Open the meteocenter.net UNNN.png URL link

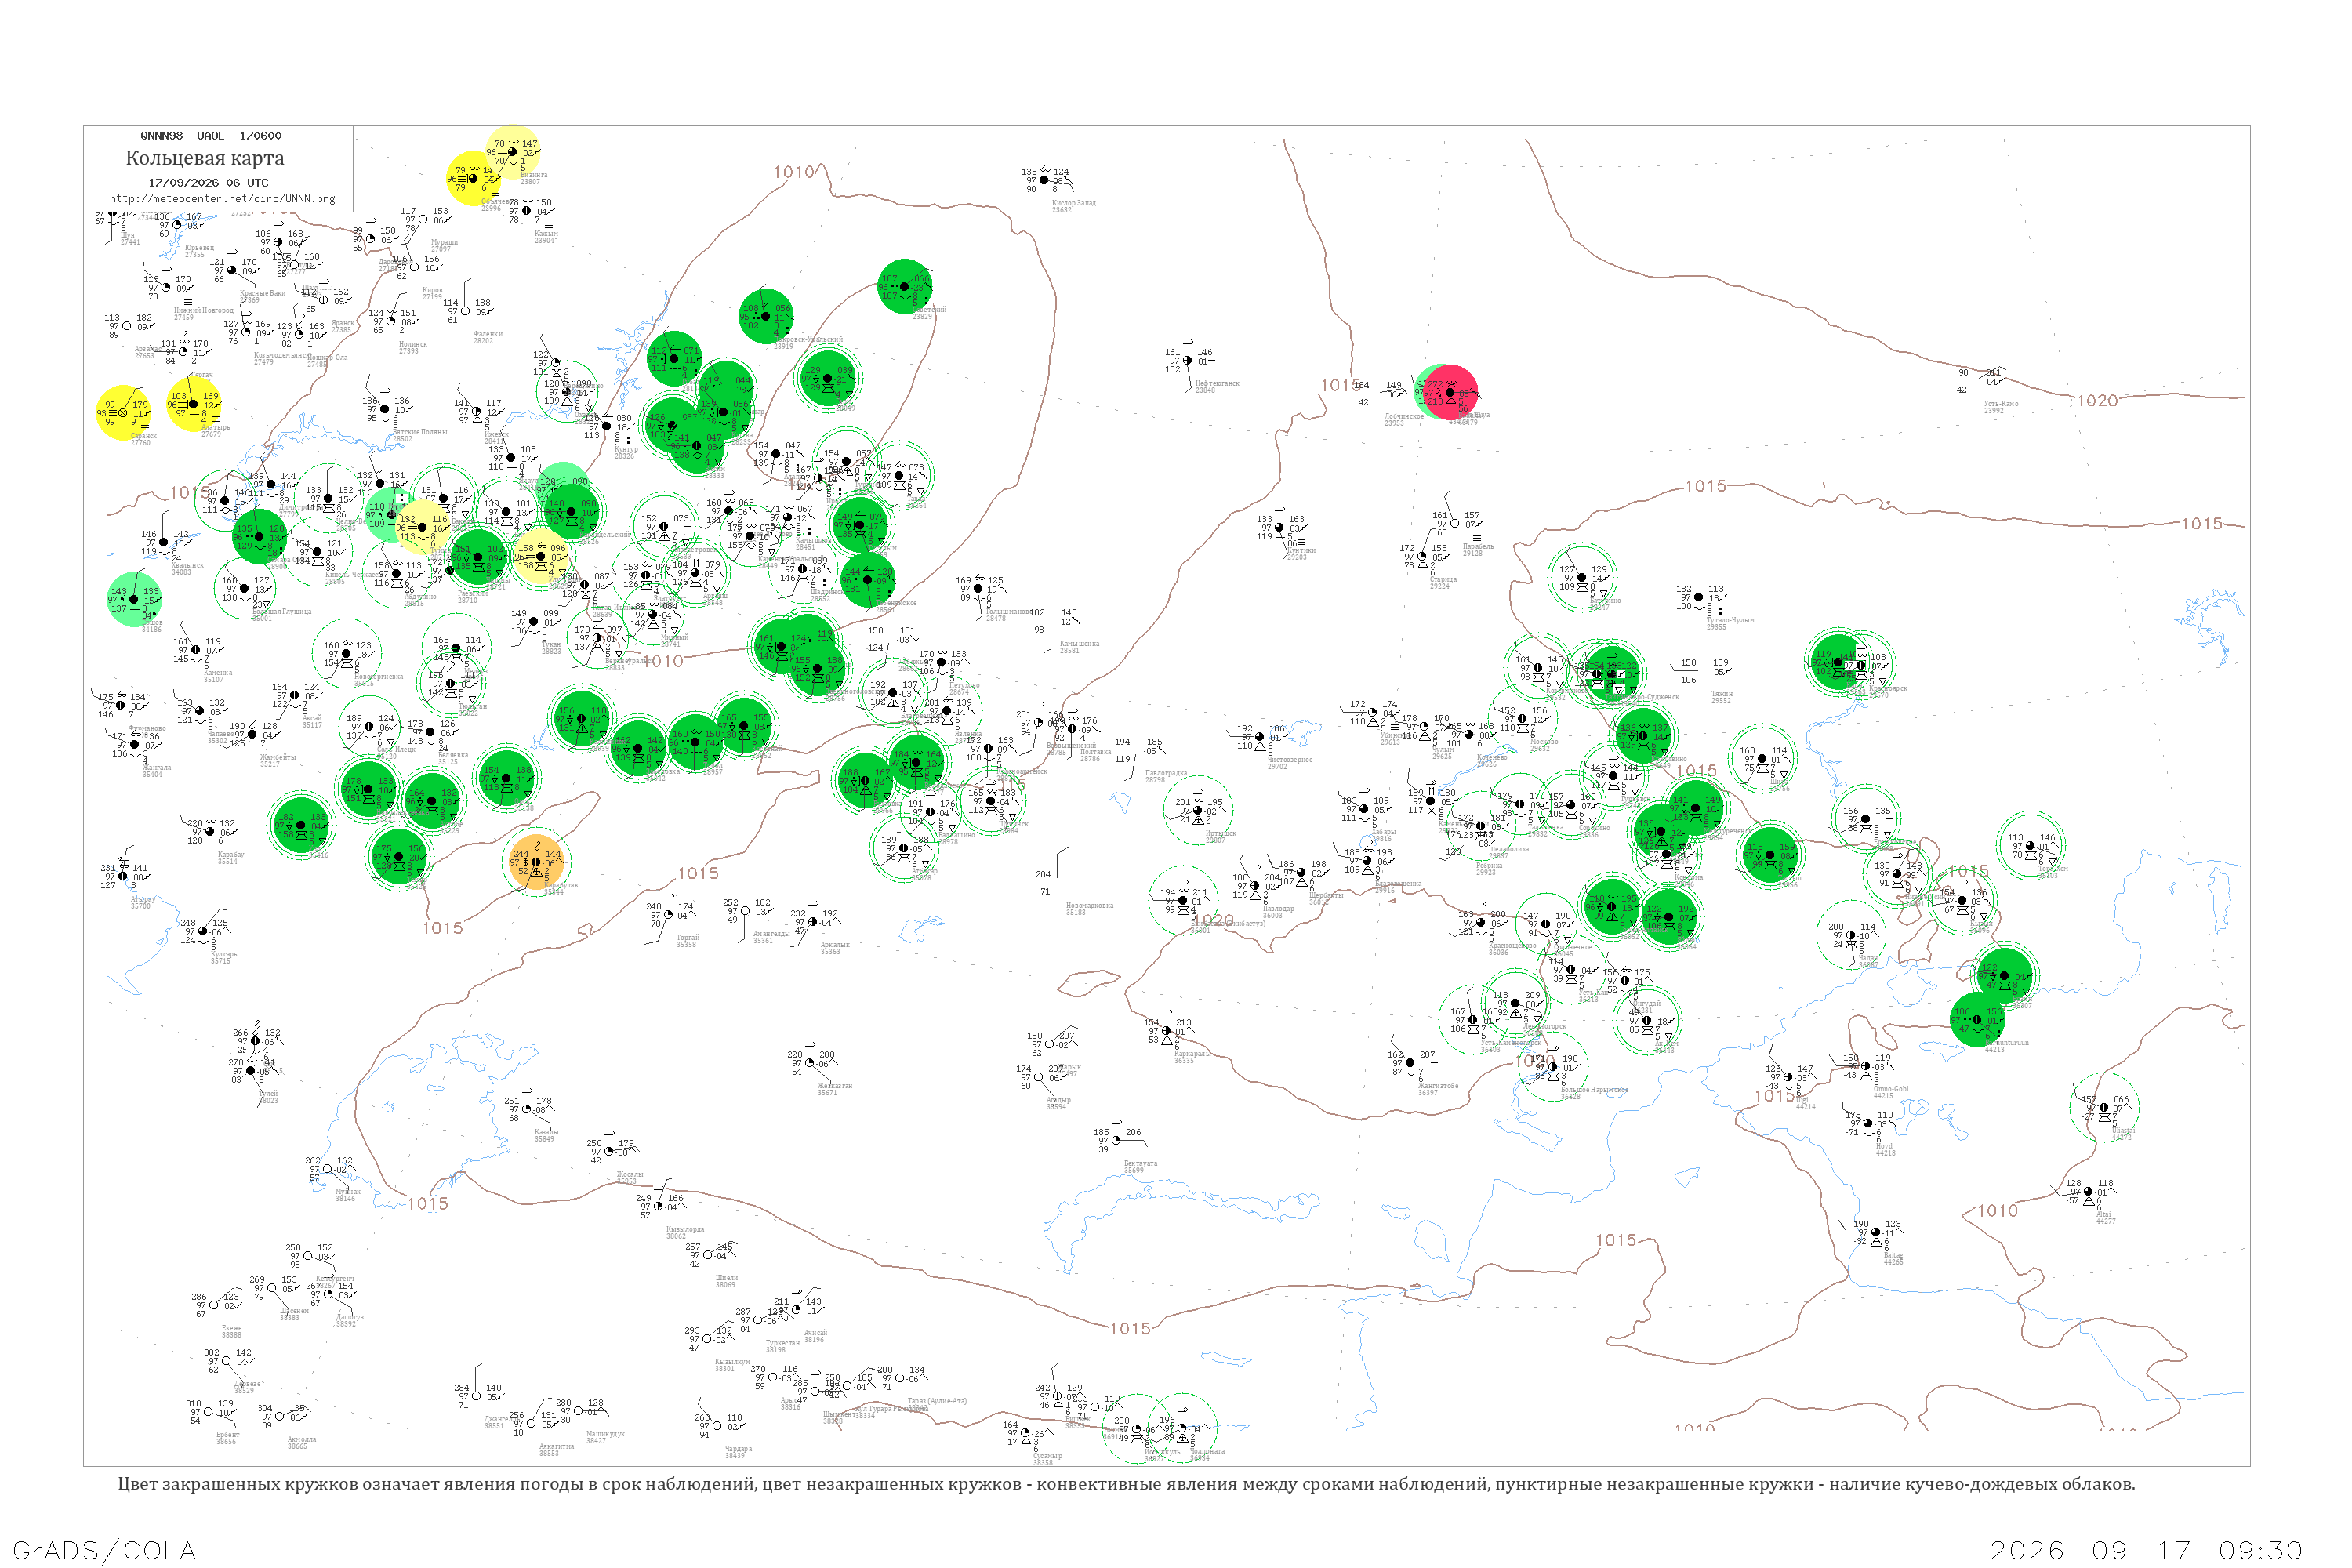click(x=221, y=198)
